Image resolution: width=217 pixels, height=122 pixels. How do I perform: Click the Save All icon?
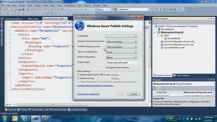point(23,9)
